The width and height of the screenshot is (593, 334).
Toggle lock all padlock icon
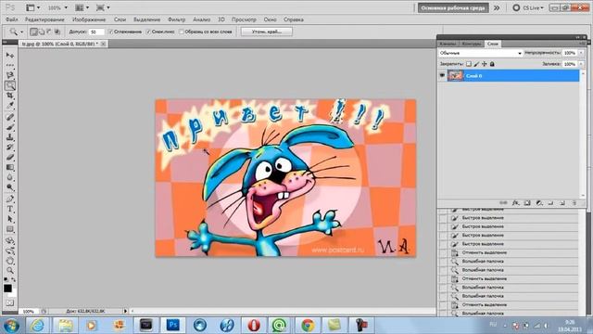coord(492,64)
